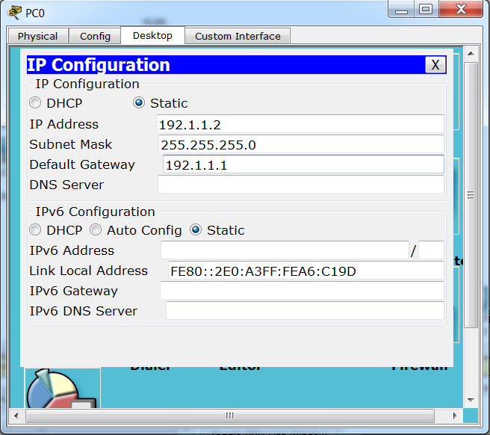Close the PC0 window

coord(461,10)
